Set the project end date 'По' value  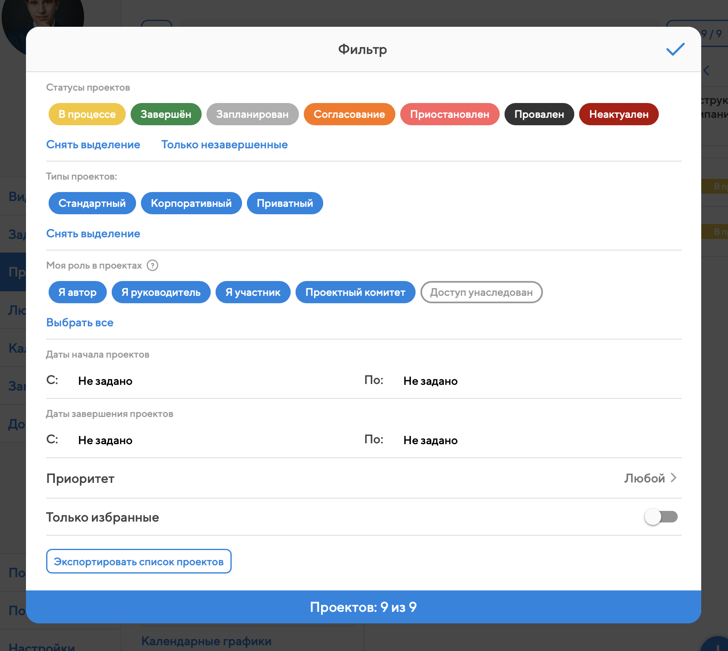(430, 440)
